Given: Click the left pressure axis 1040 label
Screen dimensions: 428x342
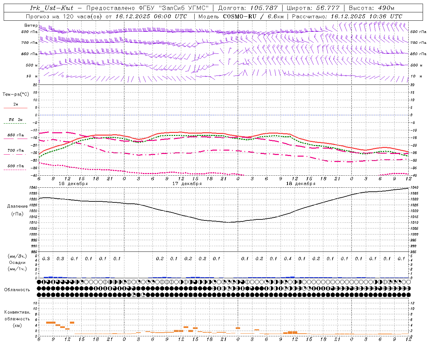Looking at the screenshot, I should 33,188.
